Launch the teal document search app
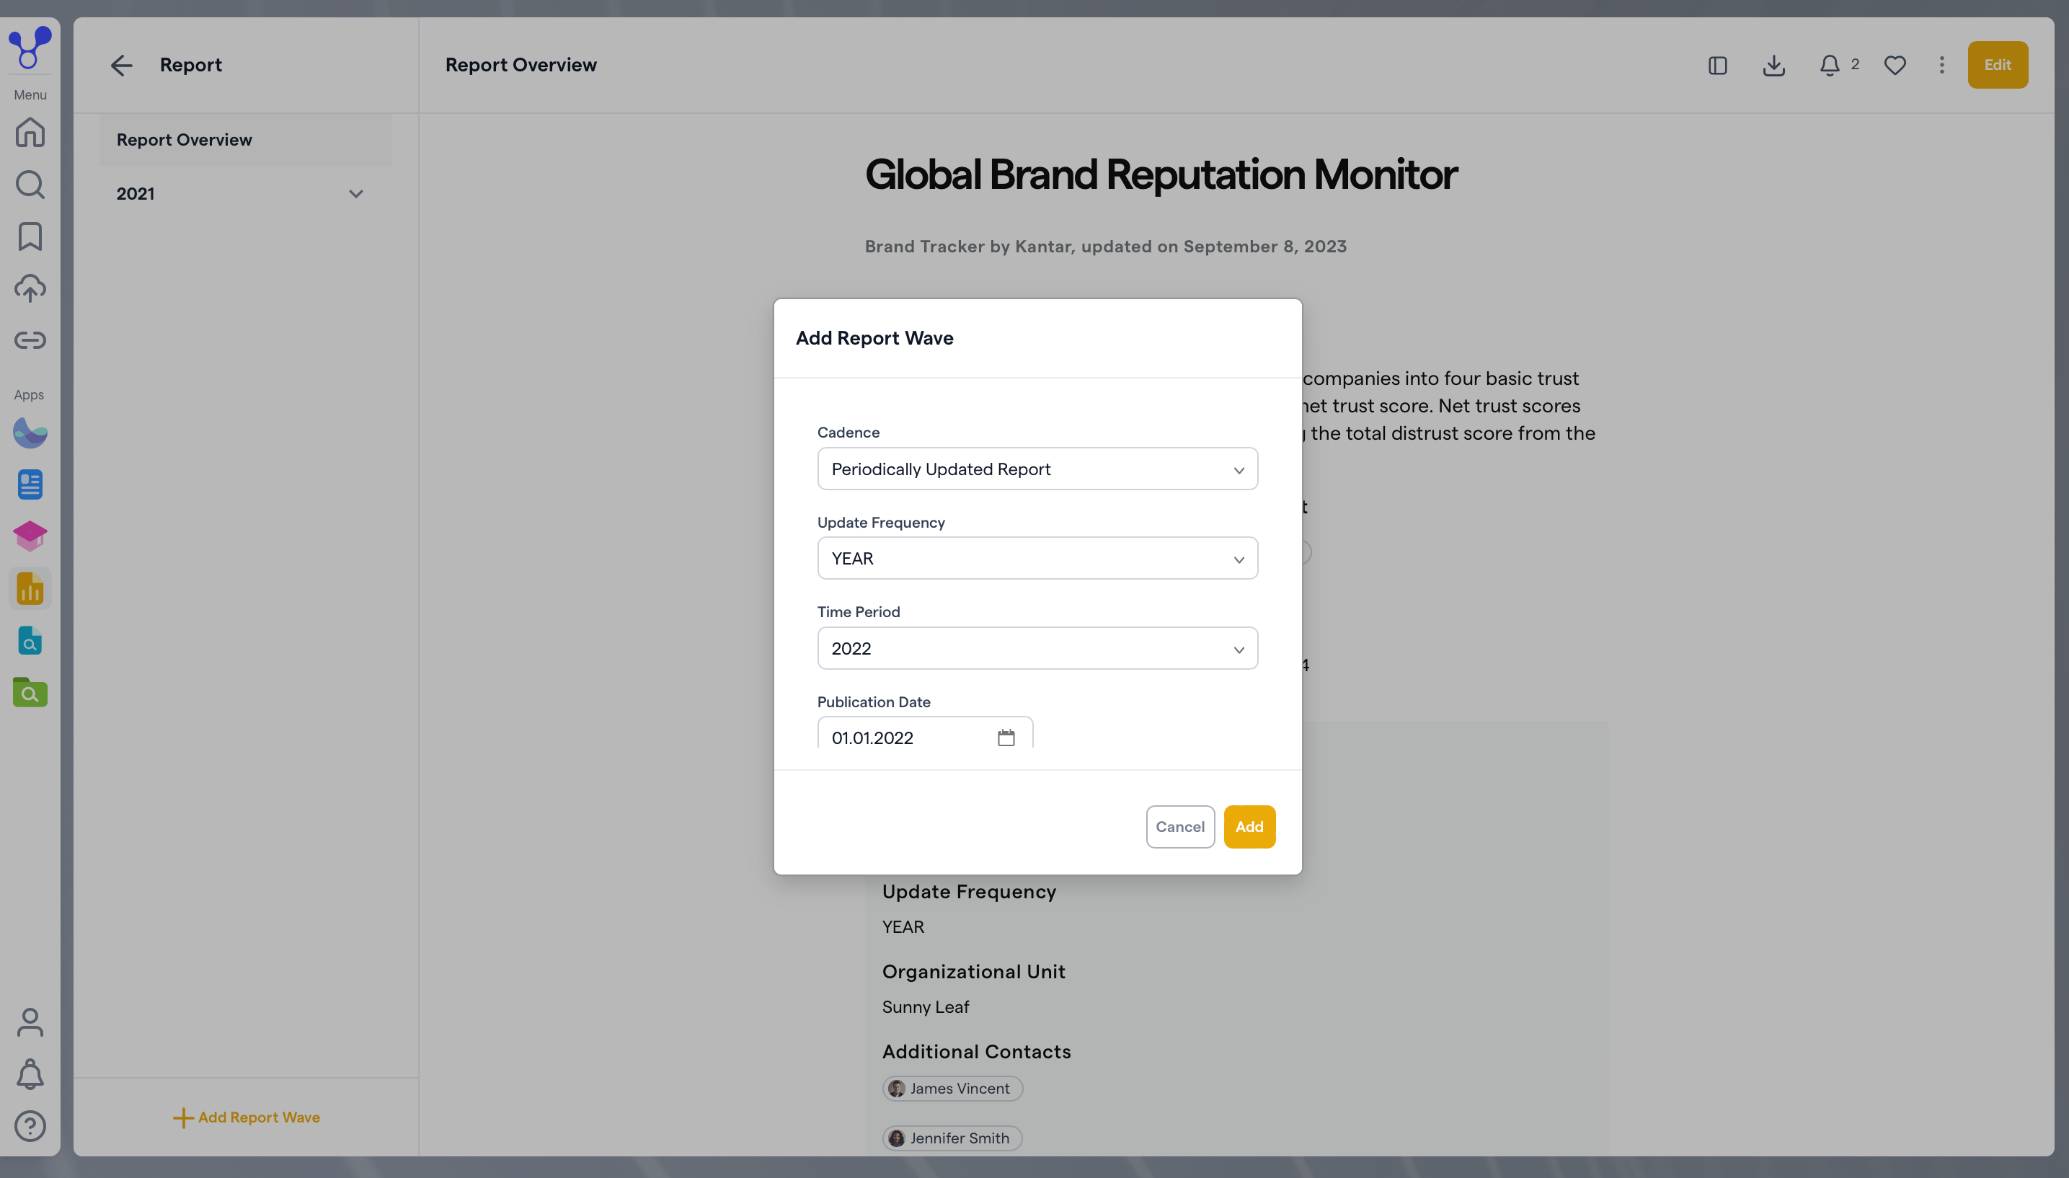The height and width of the screenshot is (1178, 2069). [30, 641]
